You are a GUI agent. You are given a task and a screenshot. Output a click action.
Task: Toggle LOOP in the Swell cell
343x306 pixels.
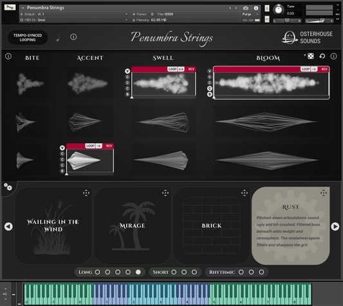coord(172,69)
